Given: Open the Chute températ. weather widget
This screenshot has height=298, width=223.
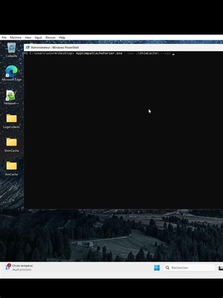Looking at the screenshot, I should (x=19, y=268).
